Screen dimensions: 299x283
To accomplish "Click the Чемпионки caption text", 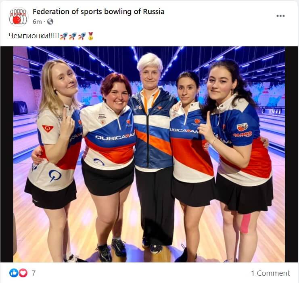I will [x=34, y=36].
